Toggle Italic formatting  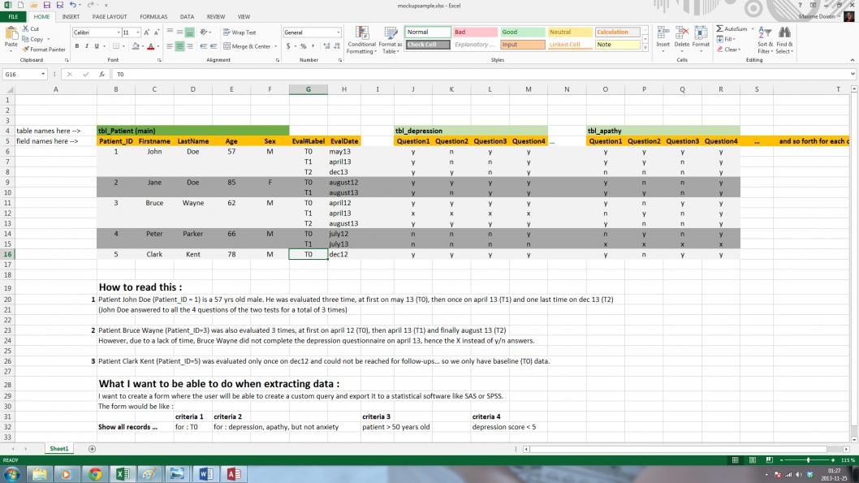[x=86, y=46]
